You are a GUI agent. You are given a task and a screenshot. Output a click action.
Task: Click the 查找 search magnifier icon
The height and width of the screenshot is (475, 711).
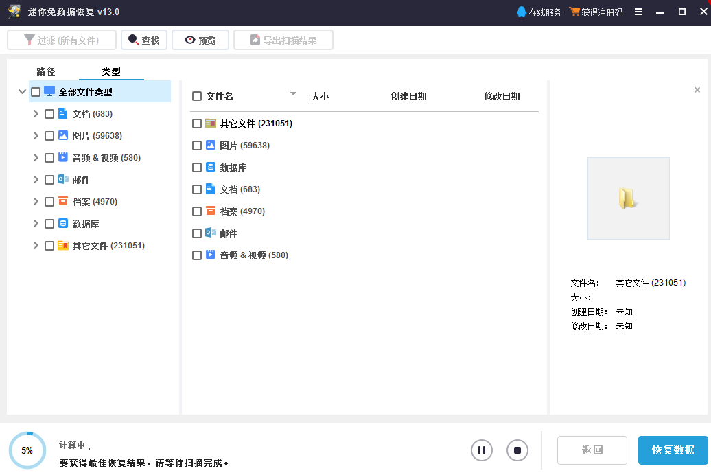coord(133,40)
